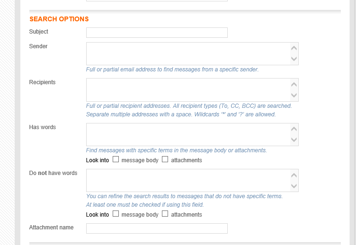The width and height of the screenshot is (356, 245).
Task: Check attachments for Do not have words
Action: (165, 214)
